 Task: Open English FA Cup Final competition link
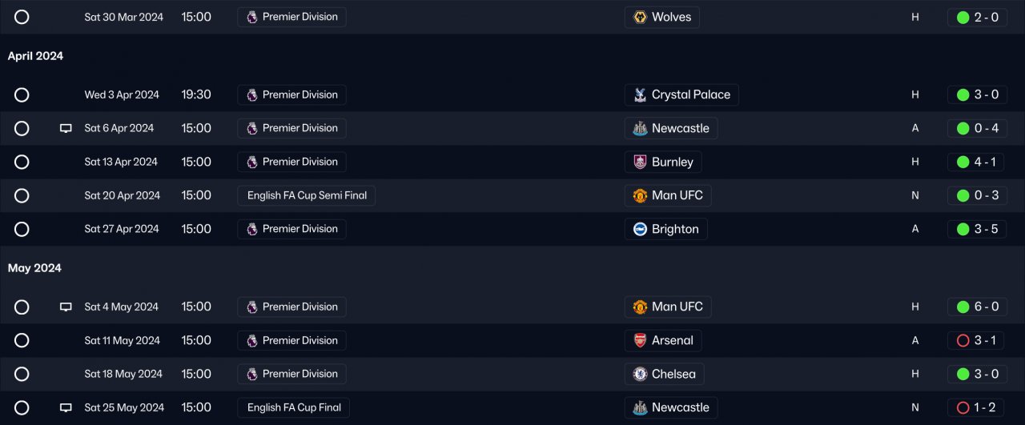(294, 407)
